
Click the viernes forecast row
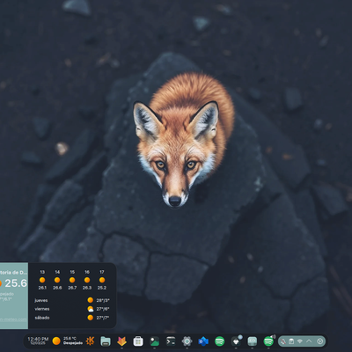(x=72, y=309)
